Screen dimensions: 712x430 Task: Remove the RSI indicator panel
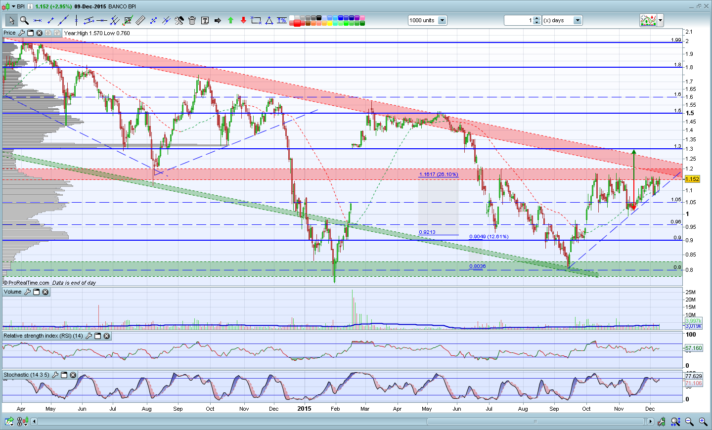(x=107, y=336)
